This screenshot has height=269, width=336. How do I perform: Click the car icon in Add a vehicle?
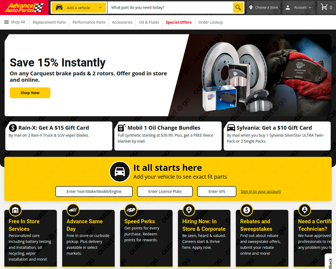(x=59, y=7)
